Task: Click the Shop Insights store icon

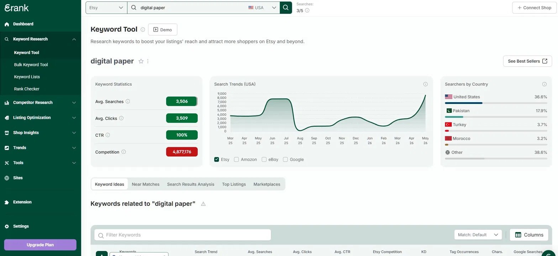Action: pyautogui.click(x=7, y=132)
